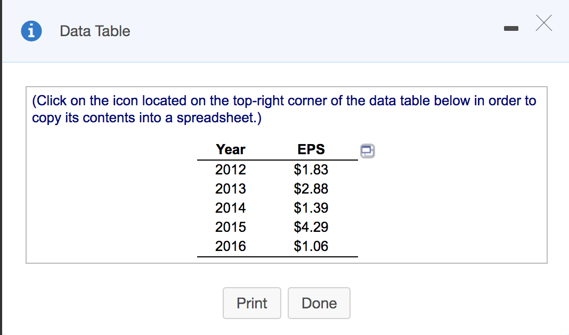
Task: Select the Year column header
Action: (230, 149)
